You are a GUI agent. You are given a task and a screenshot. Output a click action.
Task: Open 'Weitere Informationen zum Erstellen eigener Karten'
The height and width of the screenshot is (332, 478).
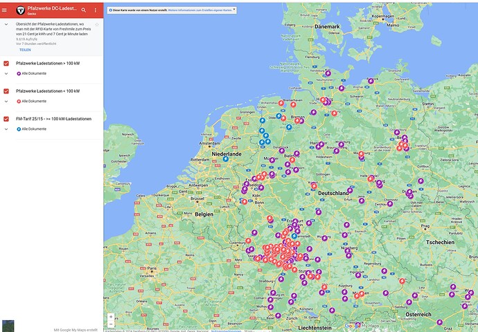200,10
